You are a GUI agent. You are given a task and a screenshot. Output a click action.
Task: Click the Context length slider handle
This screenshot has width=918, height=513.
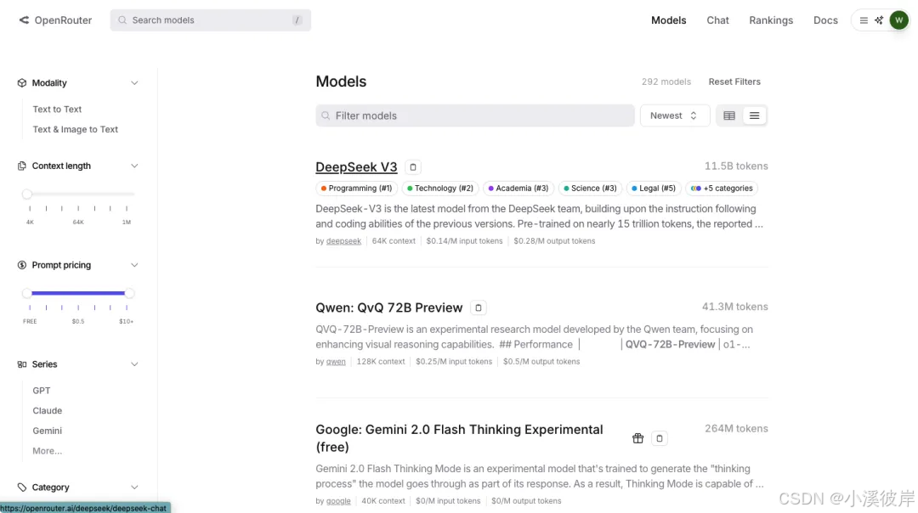(27, 194)
